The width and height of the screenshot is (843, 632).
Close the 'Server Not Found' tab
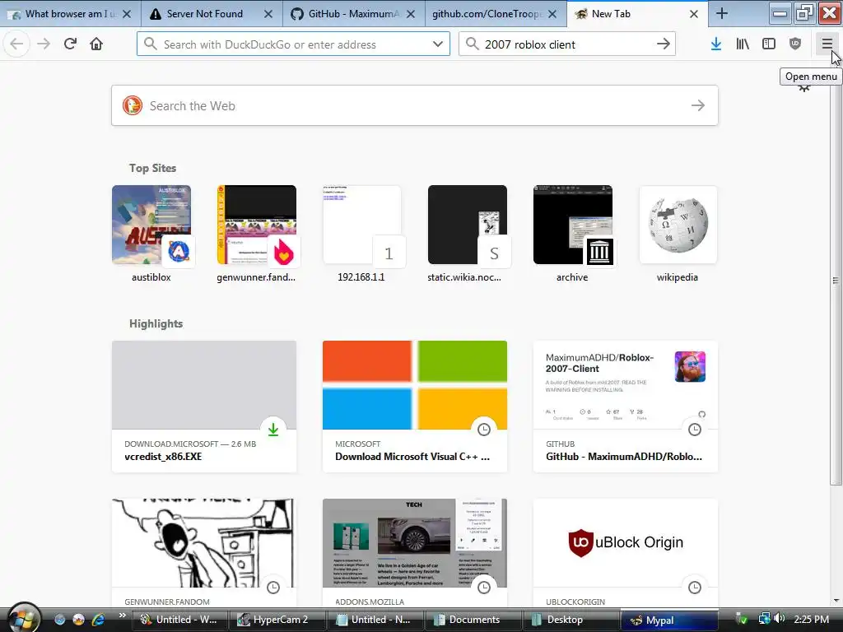pos(268,14)
